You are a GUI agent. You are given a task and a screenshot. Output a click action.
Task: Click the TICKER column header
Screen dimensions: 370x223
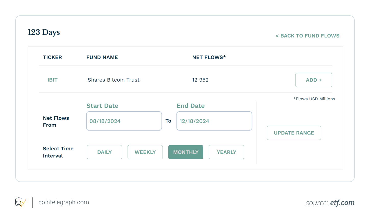pyautogui.click(x=52, y=57)
